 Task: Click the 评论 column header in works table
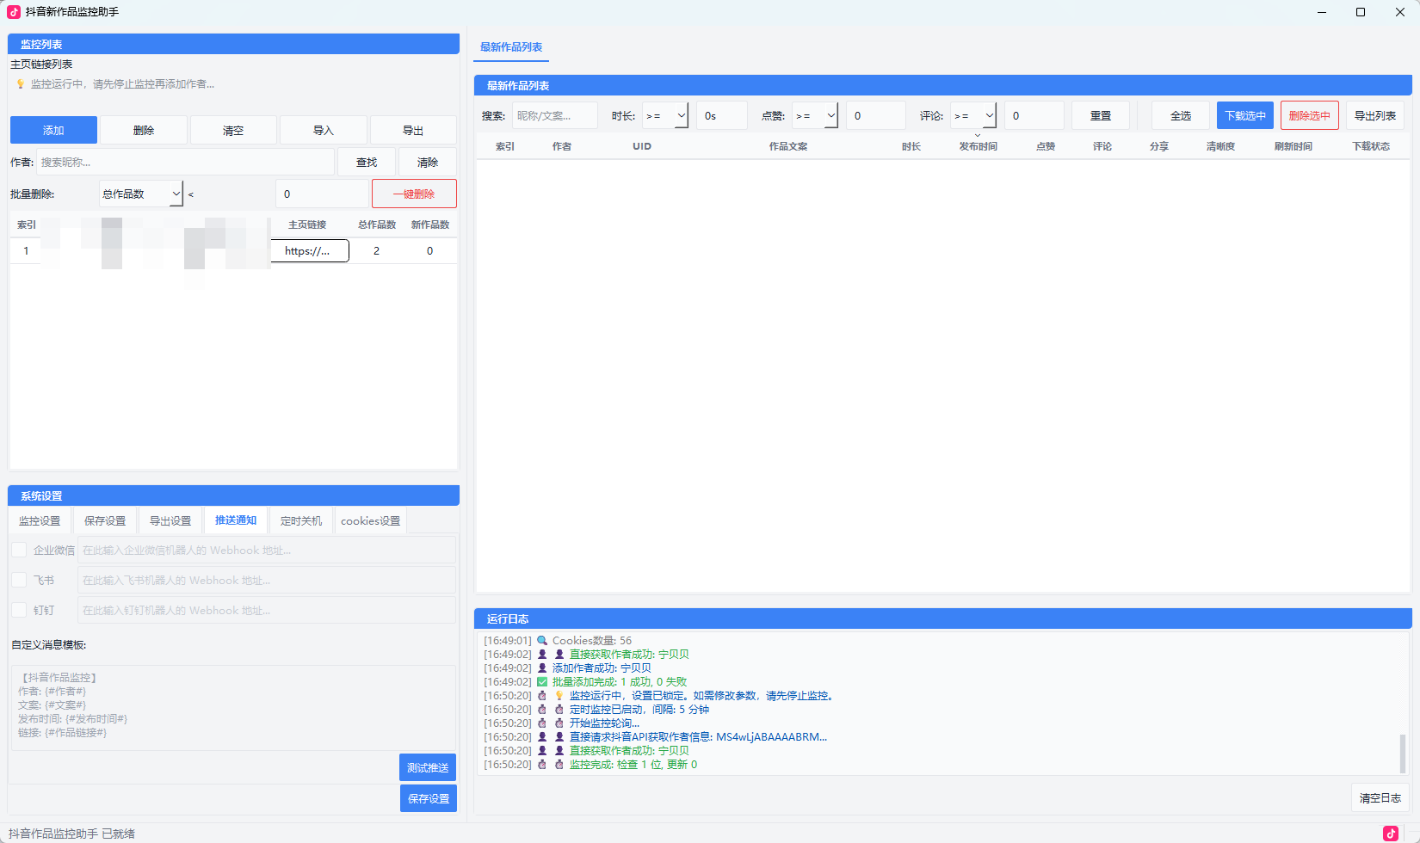tap(1102, 146)
